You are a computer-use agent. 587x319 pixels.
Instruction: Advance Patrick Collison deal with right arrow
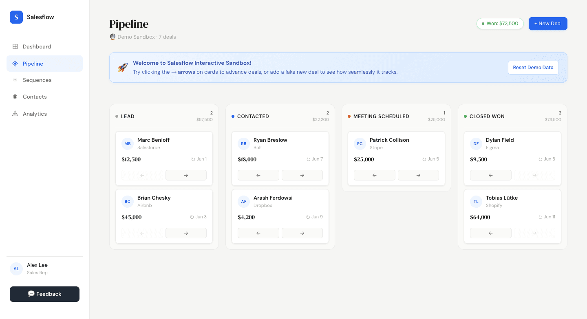tap(418, 175)
